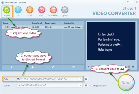This screenshot has height=94, width=139.
Task: Uncheck the pmw-f55_sony_footage file checkbox
Action: pyautogui.click(x=7, y=27)
